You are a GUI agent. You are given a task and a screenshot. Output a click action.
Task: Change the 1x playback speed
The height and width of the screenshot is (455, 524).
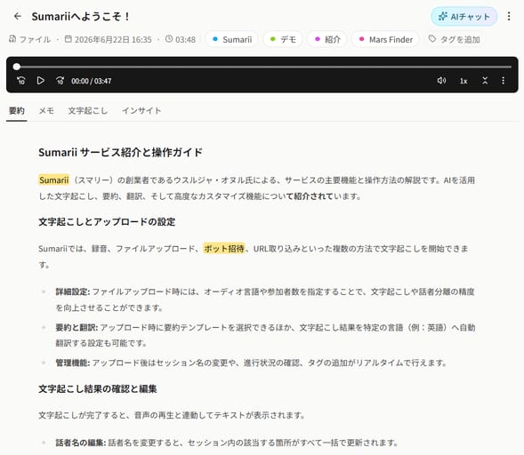(x=464, y=81)
